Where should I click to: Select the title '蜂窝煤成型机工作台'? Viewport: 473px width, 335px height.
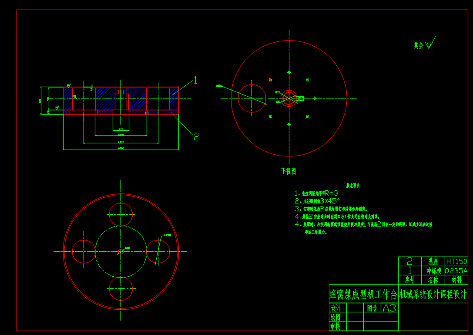click(x=363, y=294)
